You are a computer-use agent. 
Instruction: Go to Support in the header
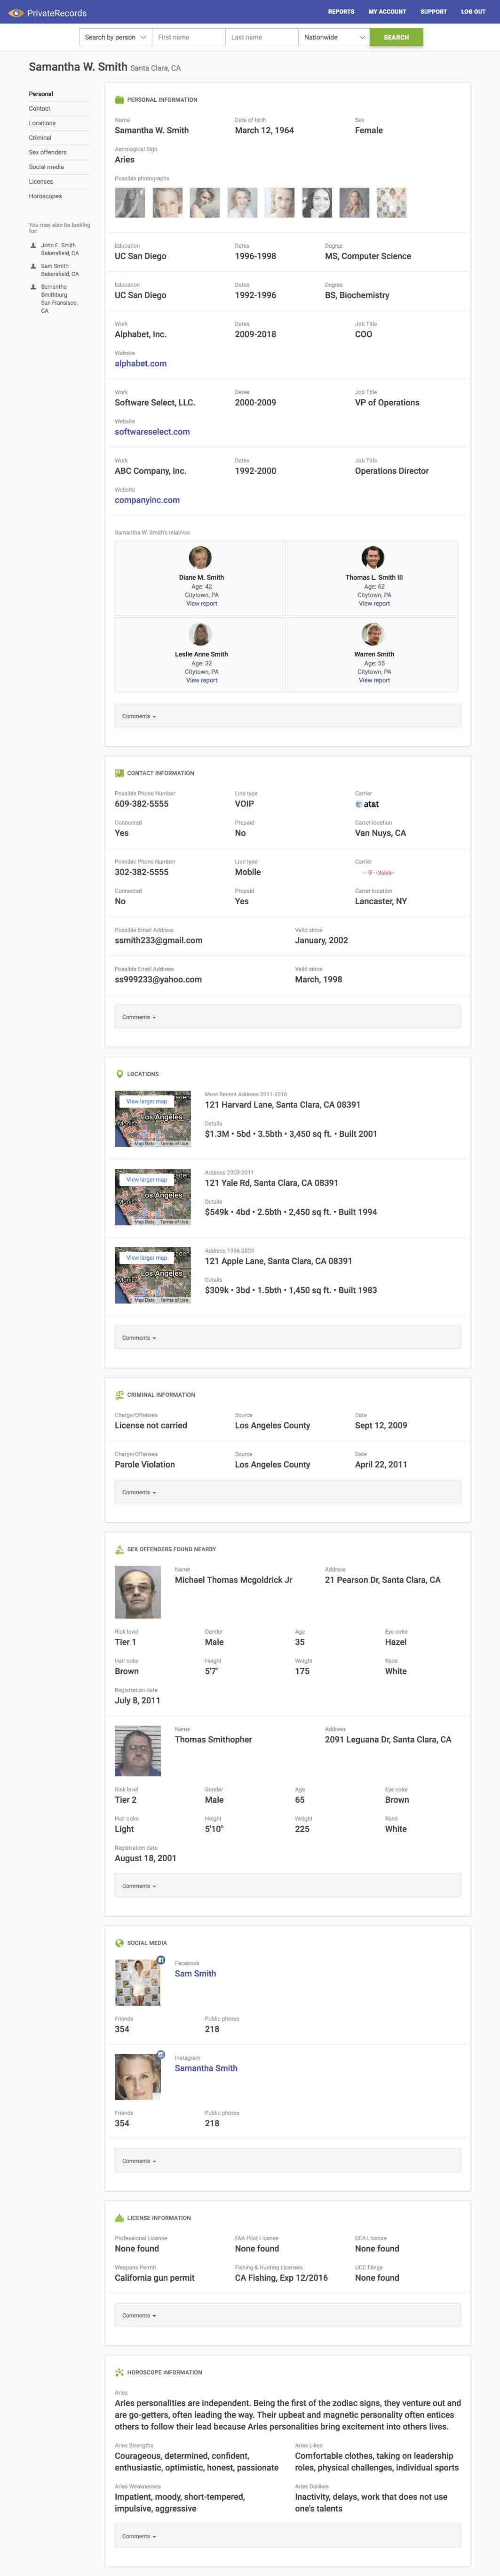pos(433,12)
